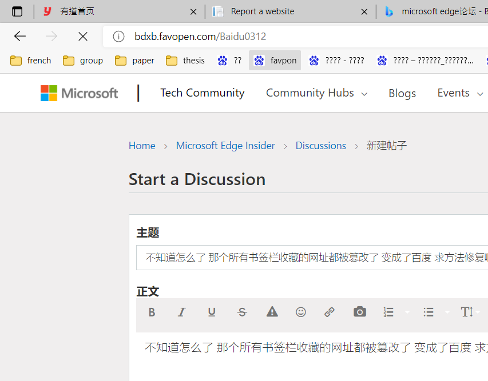Insert a link with chain icon
488x381 pixels.
[x=330, y=312]
